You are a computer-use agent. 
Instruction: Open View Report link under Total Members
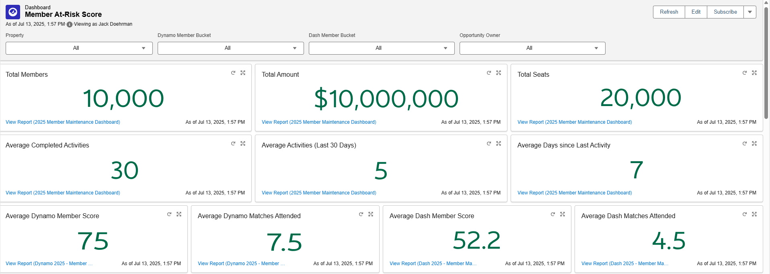[63, 122]
